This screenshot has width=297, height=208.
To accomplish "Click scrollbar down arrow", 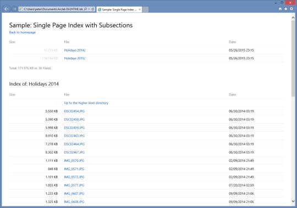I will [293, 201].
